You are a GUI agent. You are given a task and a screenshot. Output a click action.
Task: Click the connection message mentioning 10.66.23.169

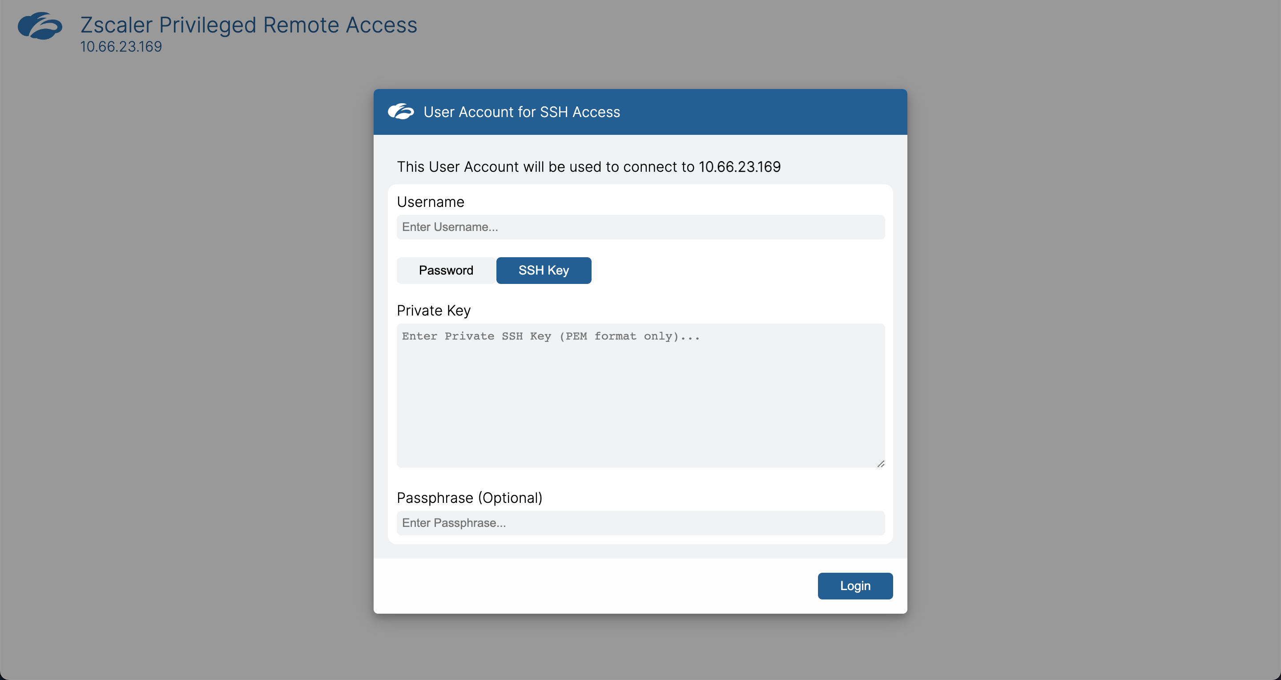coord(589,166)
